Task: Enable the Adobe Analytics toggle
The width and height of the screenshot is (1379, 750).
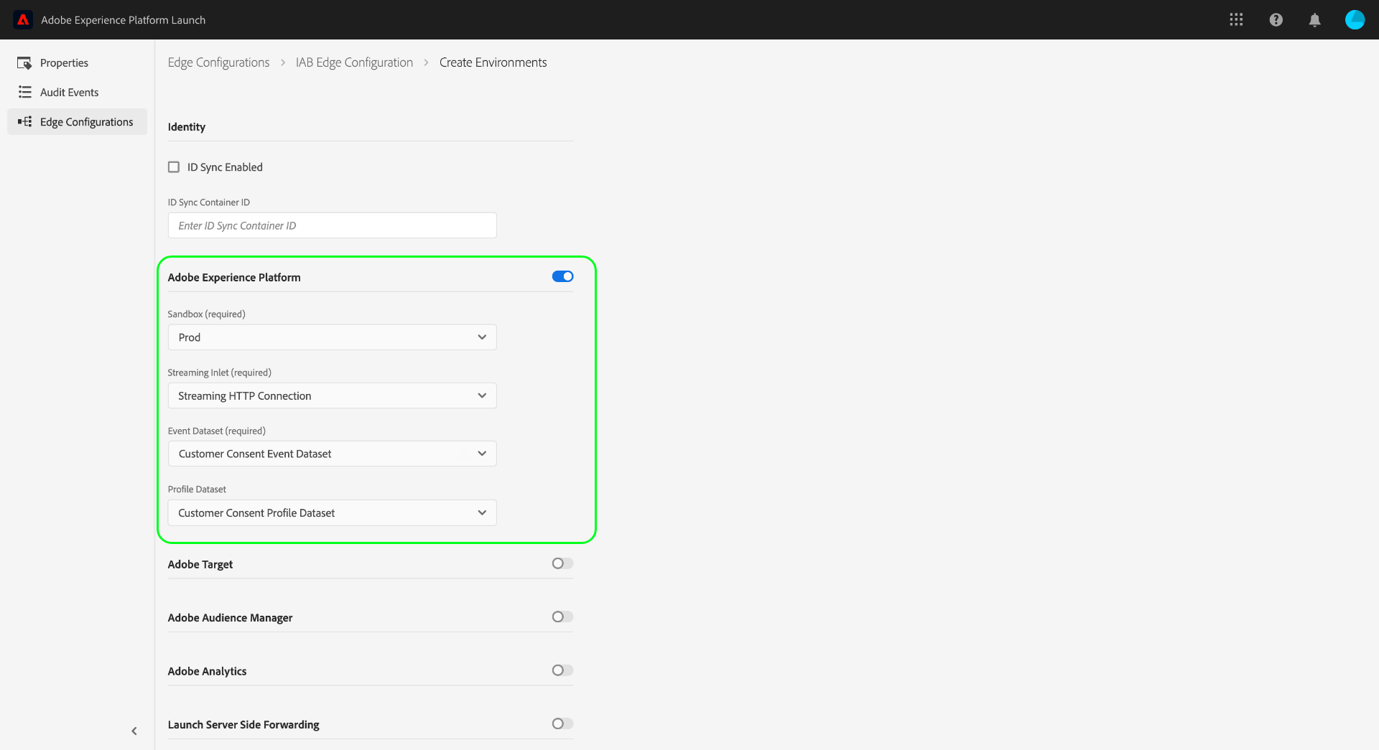Action: tap(562, 670)
